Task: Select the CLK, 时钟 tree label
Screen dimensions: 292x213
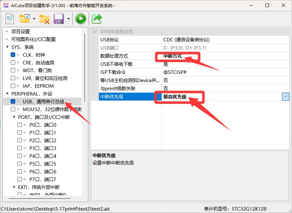Action: (34, 55)
